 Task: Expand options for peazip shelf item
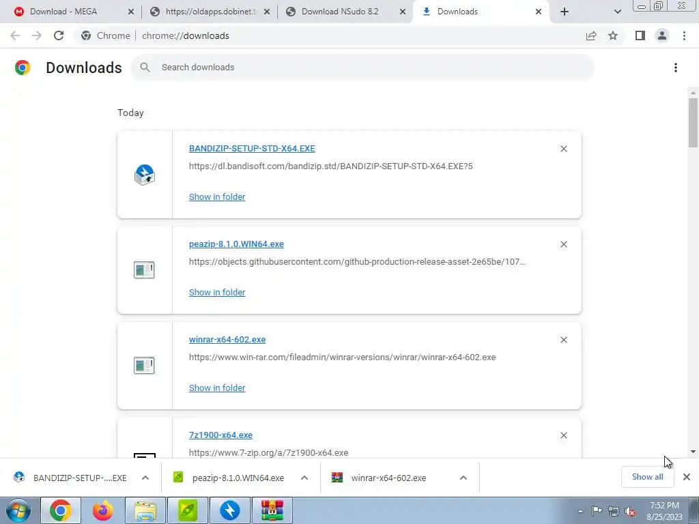coord(304,478)
